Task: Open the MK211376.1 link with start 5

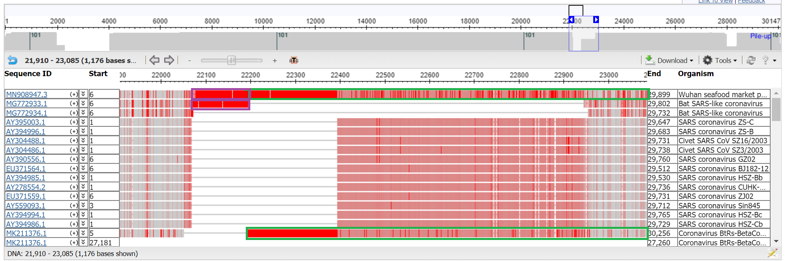Action: (26, 233)
